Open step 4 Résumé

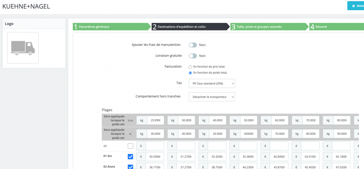tap(337, 27)
